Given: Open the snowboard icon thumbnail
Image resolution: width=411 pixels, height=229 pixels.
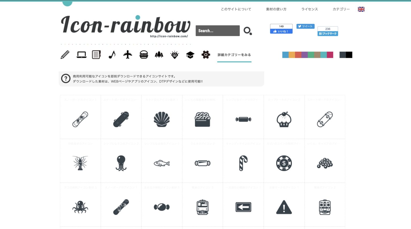Looking at the screenshot, I should (x=80, y=120).
